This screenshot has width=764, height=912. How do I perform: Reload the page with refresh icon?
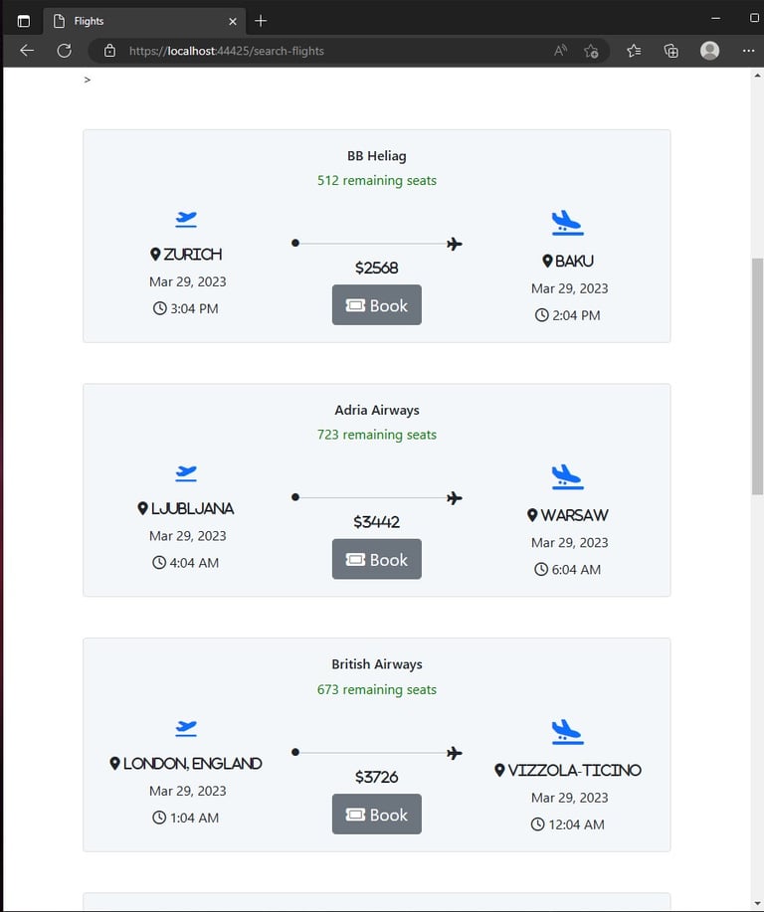pos(64,51)
